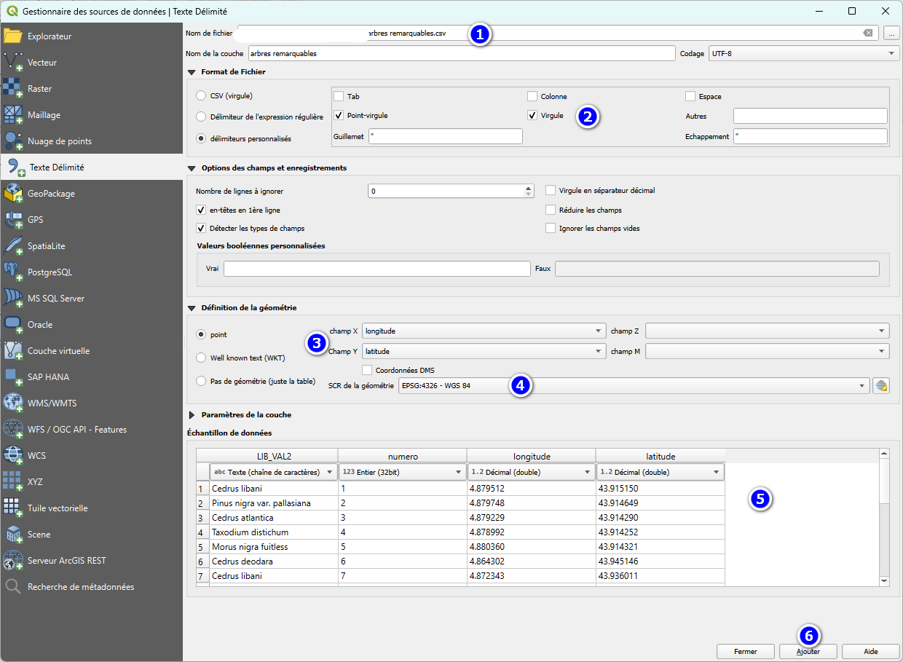Click the Ajouter button
Viewport: 903px width, 662px height.
click(x=808, y=651)
